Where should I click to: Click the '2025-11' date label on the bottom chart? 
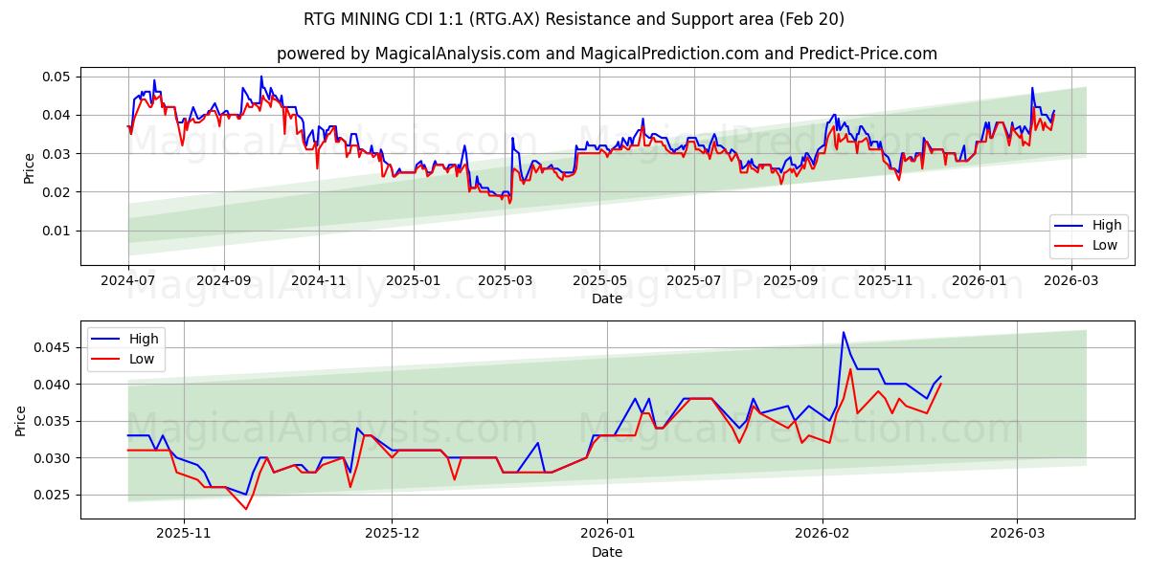(183, 535)
